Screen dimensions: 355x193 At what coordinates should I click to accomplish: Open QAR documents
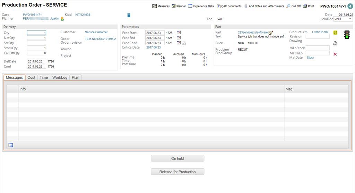[218, 6]
